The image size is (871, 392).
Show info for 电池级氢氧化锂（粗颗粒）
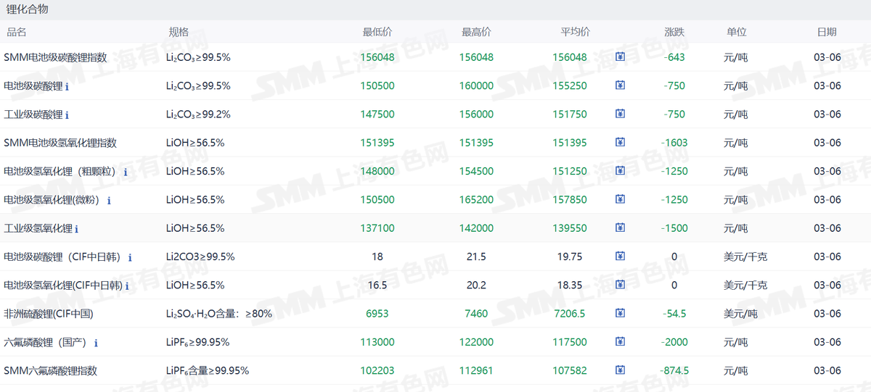(x=126, y=172)
